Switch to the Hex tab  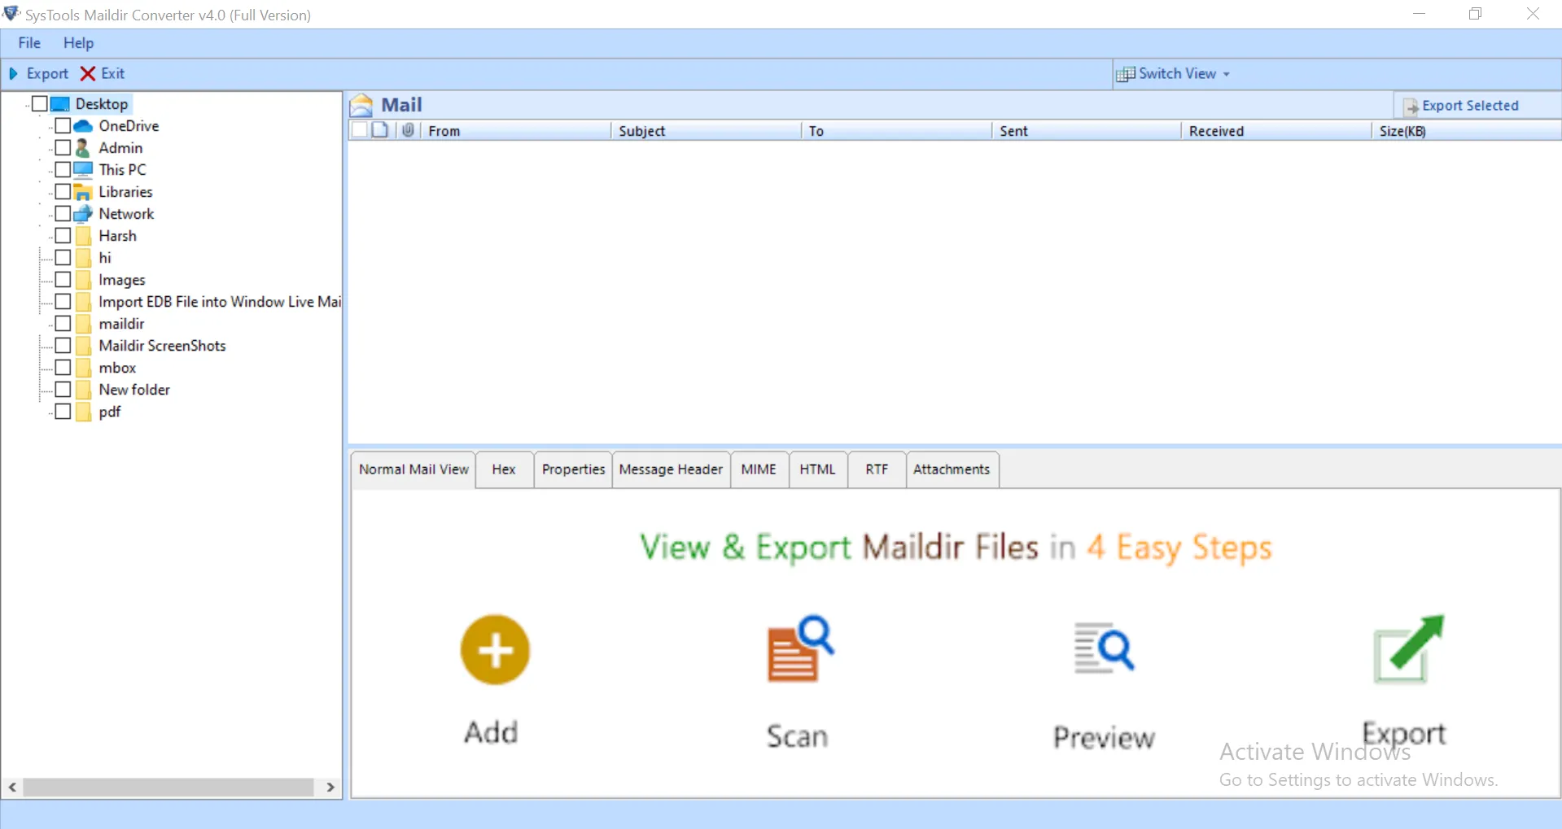pyautogui.click(x=504, y=469)
